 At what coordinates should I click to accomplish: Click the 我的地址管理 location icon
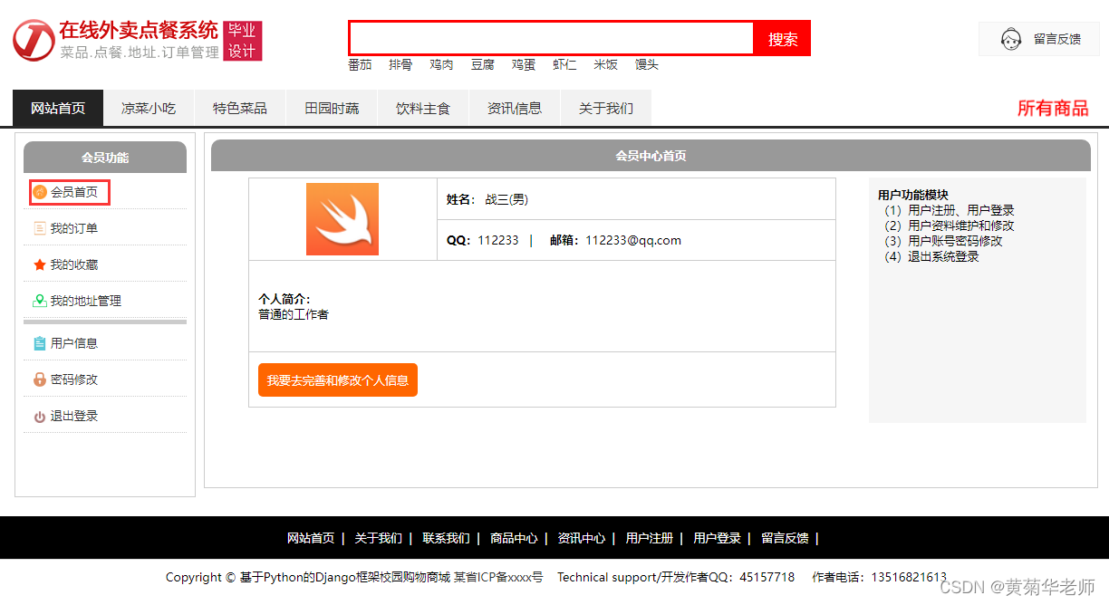[40, 301]
